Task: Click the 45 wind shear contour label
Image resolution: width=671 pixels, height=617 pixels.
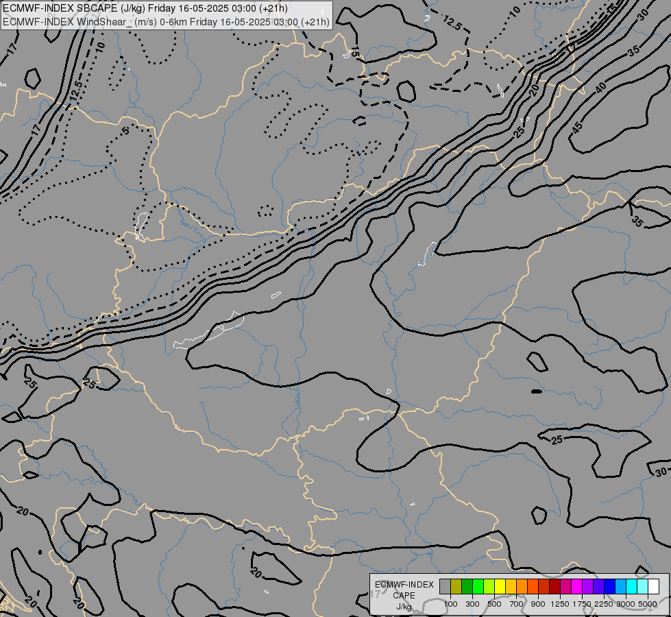Action: pos(577,127)
